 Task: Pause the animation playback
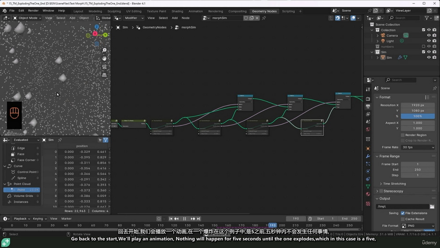[x=184, y=219]
